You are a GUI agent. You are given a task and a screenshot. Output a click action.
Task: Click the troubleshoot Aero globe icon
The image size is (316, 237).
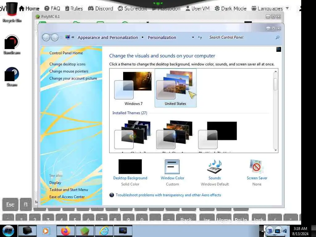tap(112, 195)
